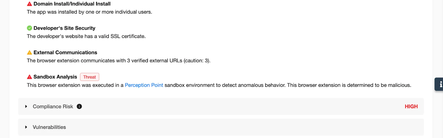Click the verified external URLs description text
443x138 pixels.
pos(119,61)
